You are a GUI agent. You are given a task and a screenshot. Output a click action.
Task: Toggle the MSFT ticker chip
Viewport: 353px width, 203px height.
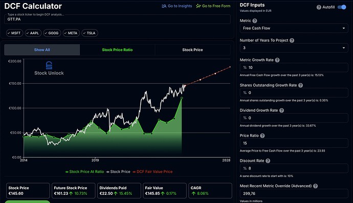14,33
